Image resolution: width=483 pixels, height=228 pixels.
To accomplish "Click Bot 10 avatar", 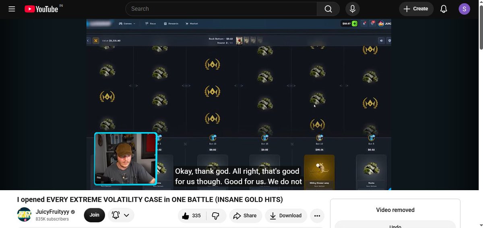I will click(319, 138).
